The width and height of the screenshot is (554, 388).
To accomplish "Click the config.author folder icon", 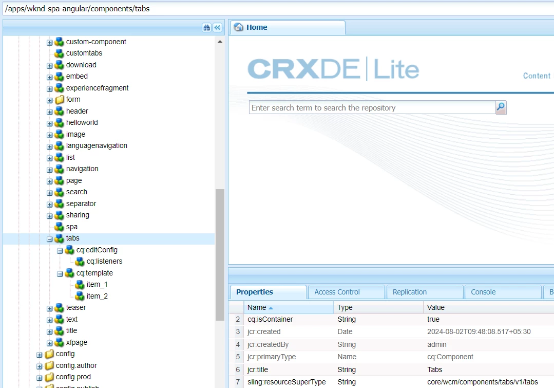I will click(x=49, y=365).
